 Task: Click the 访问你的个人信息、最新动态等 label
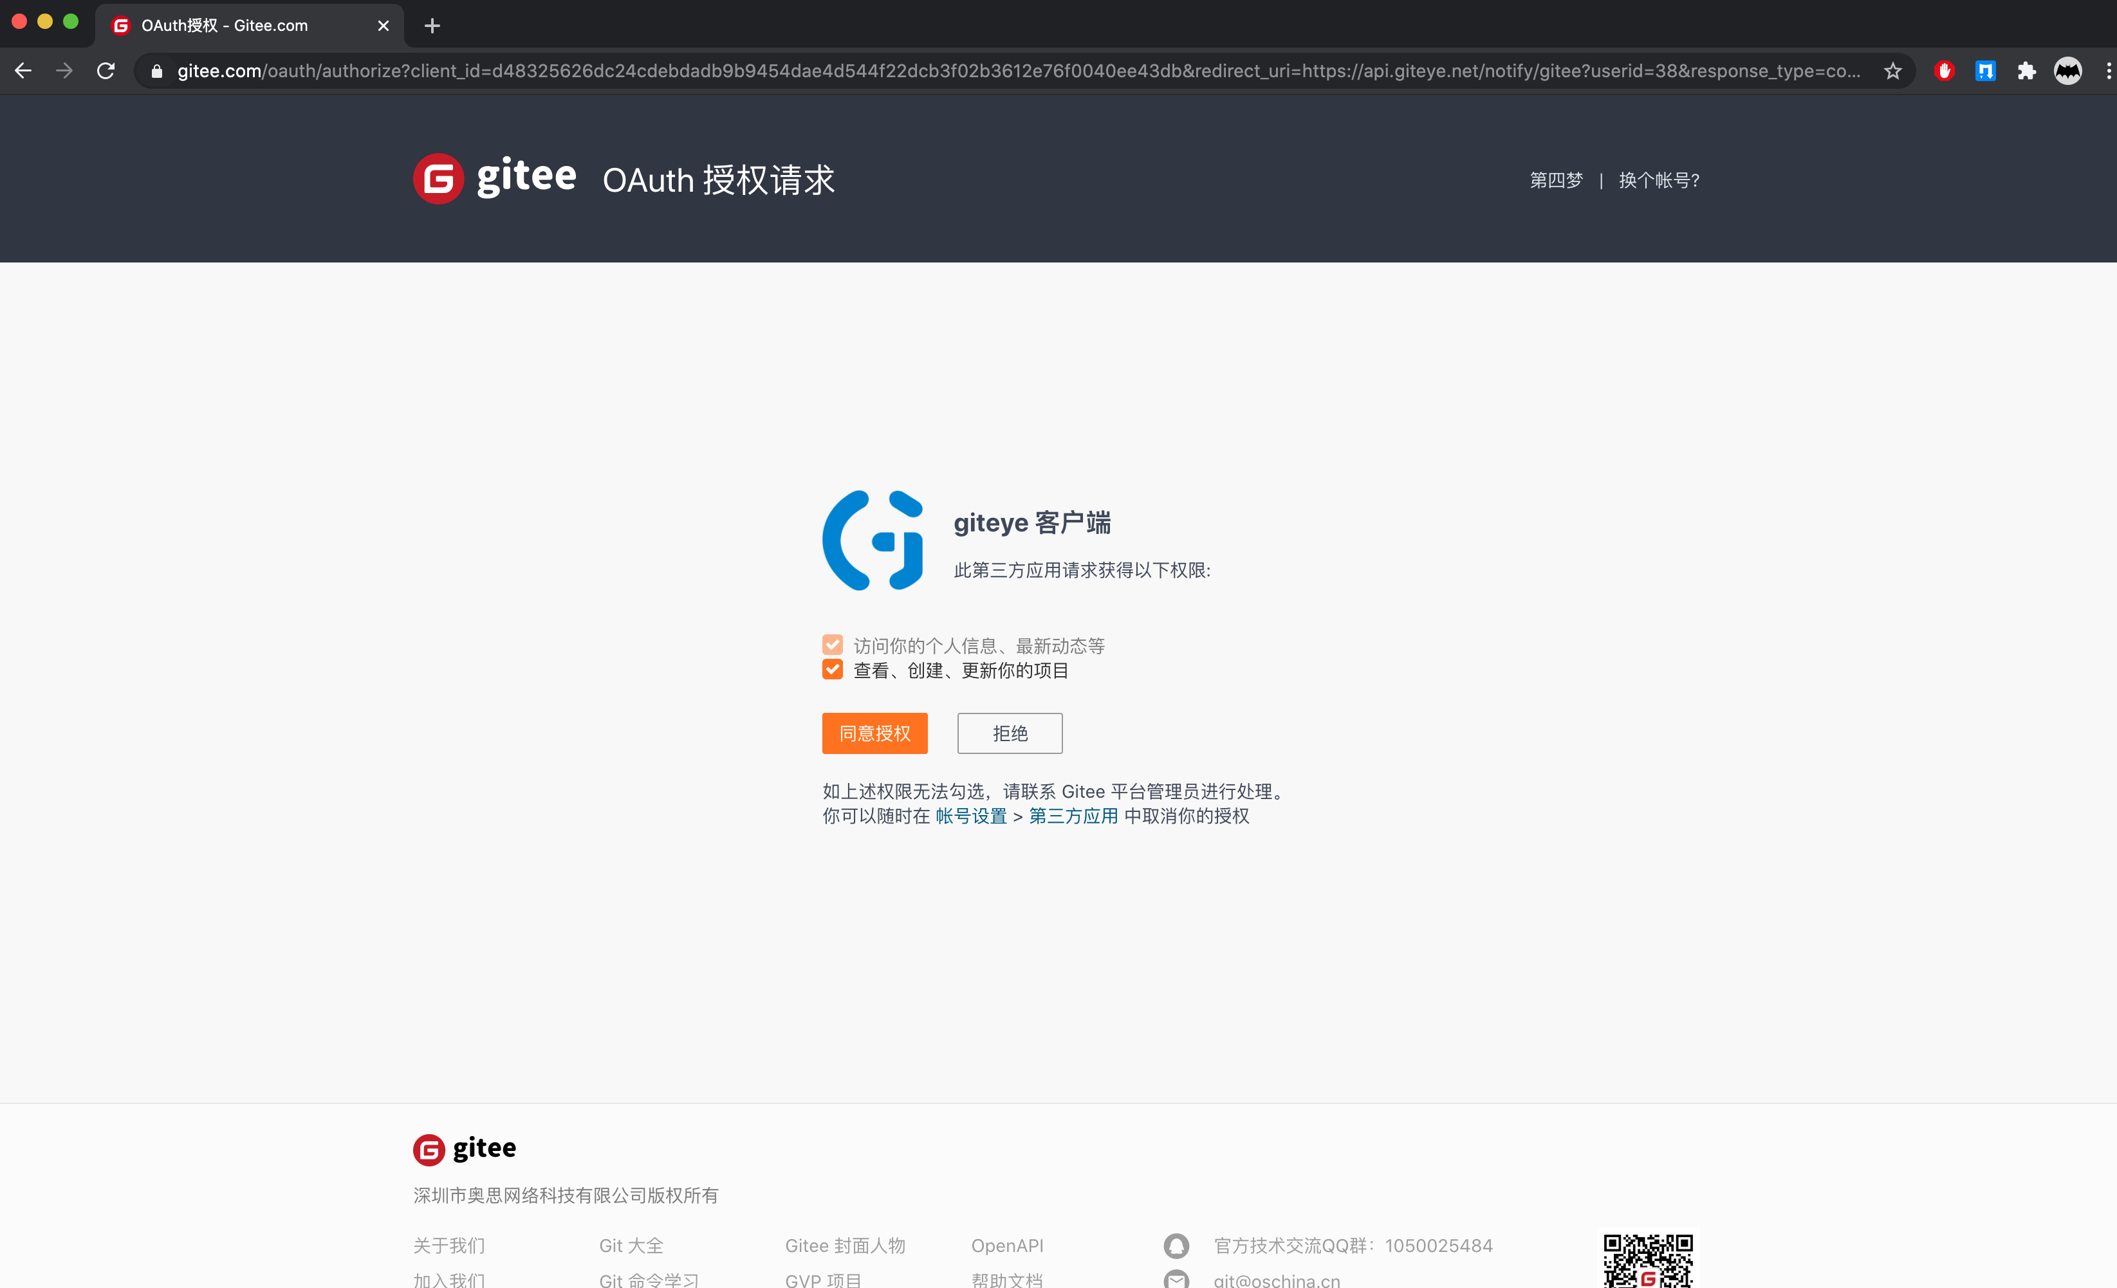979,645
